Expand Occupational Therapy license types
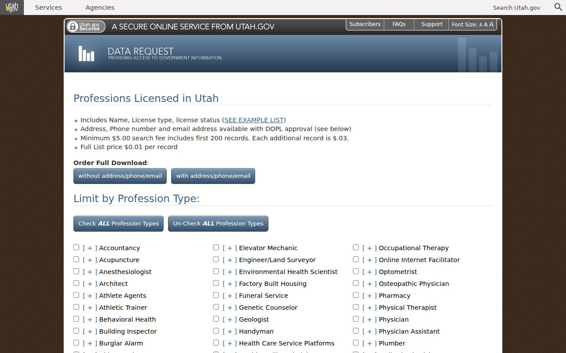The image size is (566, 353). [x=369, y=248]
